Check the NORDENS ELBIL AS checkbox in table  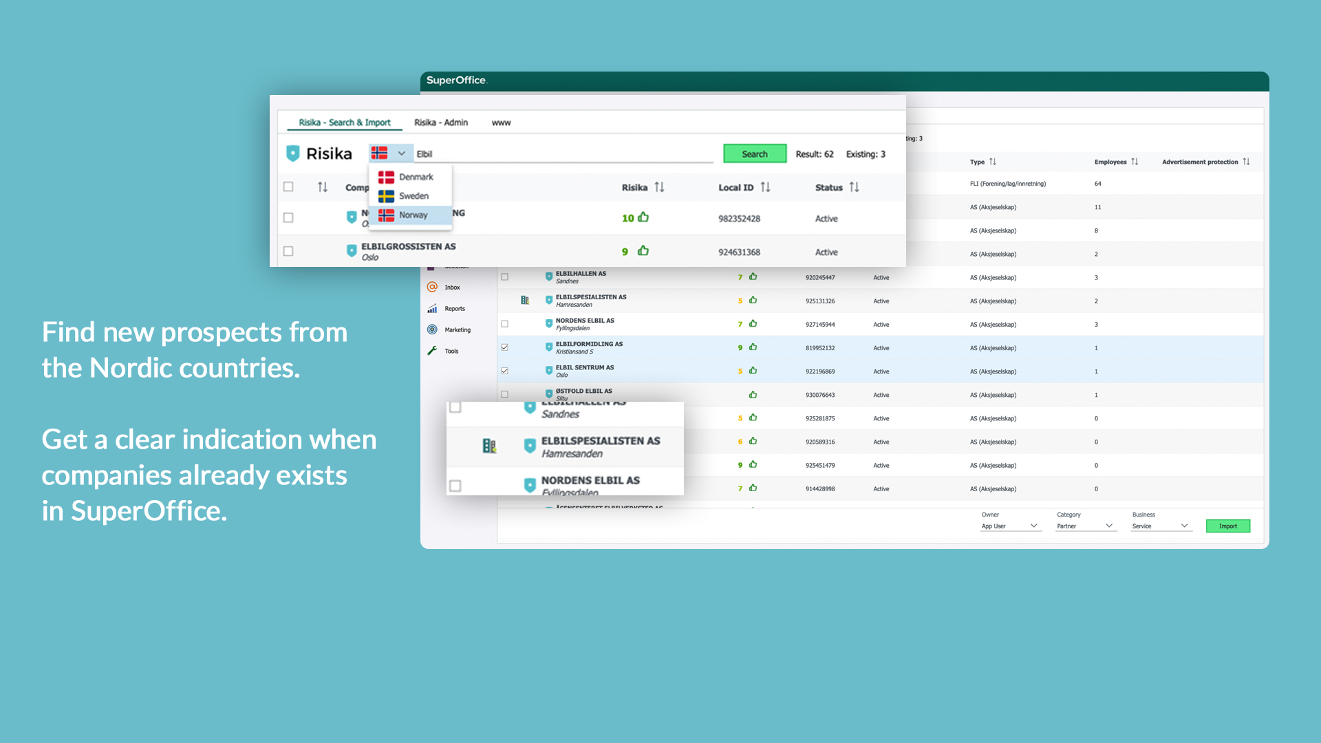(504, 323)
